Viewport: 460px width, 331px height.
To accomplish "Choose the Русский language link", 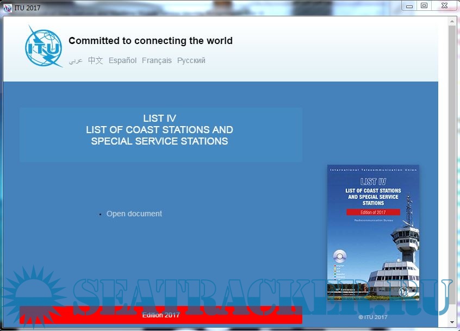I will click(x=191, y=61).
